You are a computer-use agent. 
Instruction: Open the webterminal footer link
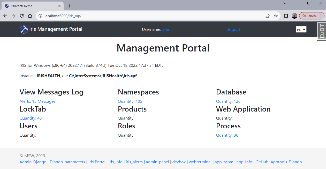click(x=200, y=162)
